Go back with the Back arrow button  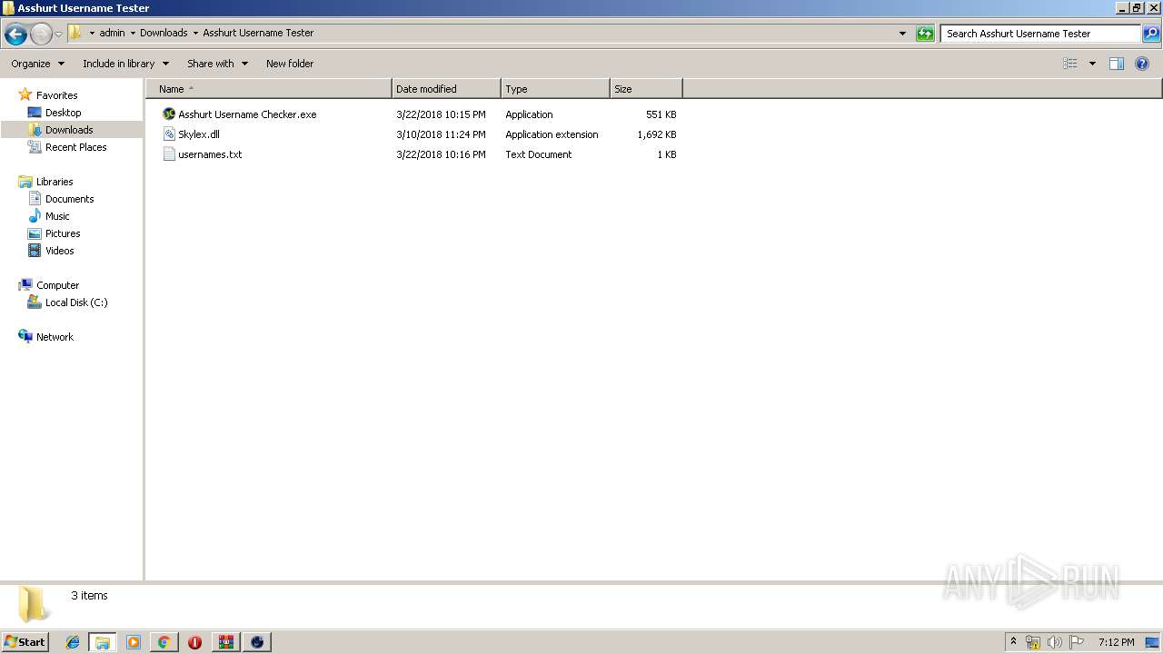click(x=15, y=34)
